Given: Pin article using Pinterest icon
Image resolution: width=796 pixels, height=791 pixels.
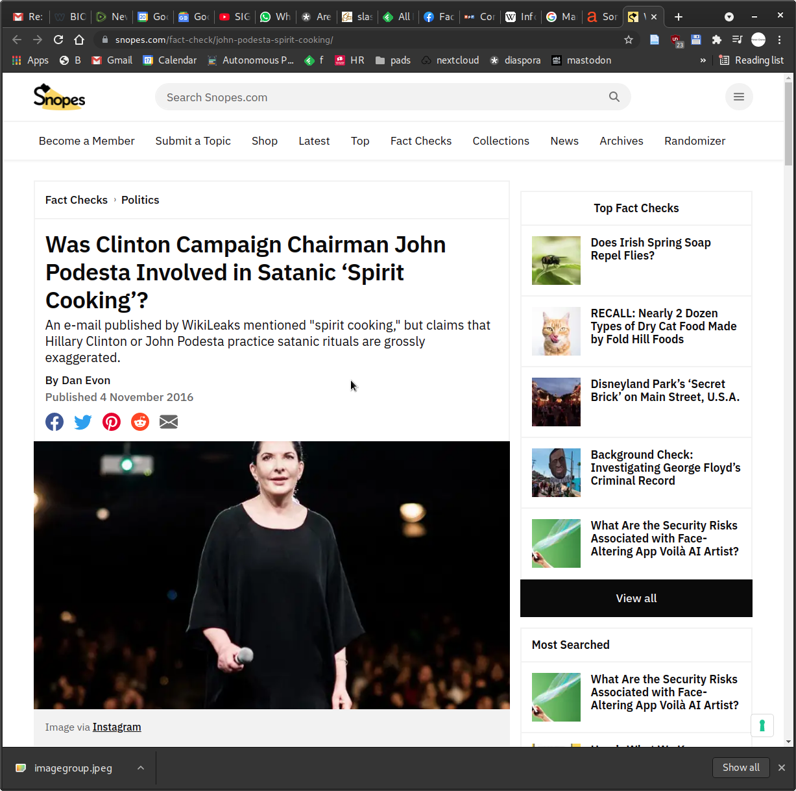Looking at the screenshot, I should [112, 422].
